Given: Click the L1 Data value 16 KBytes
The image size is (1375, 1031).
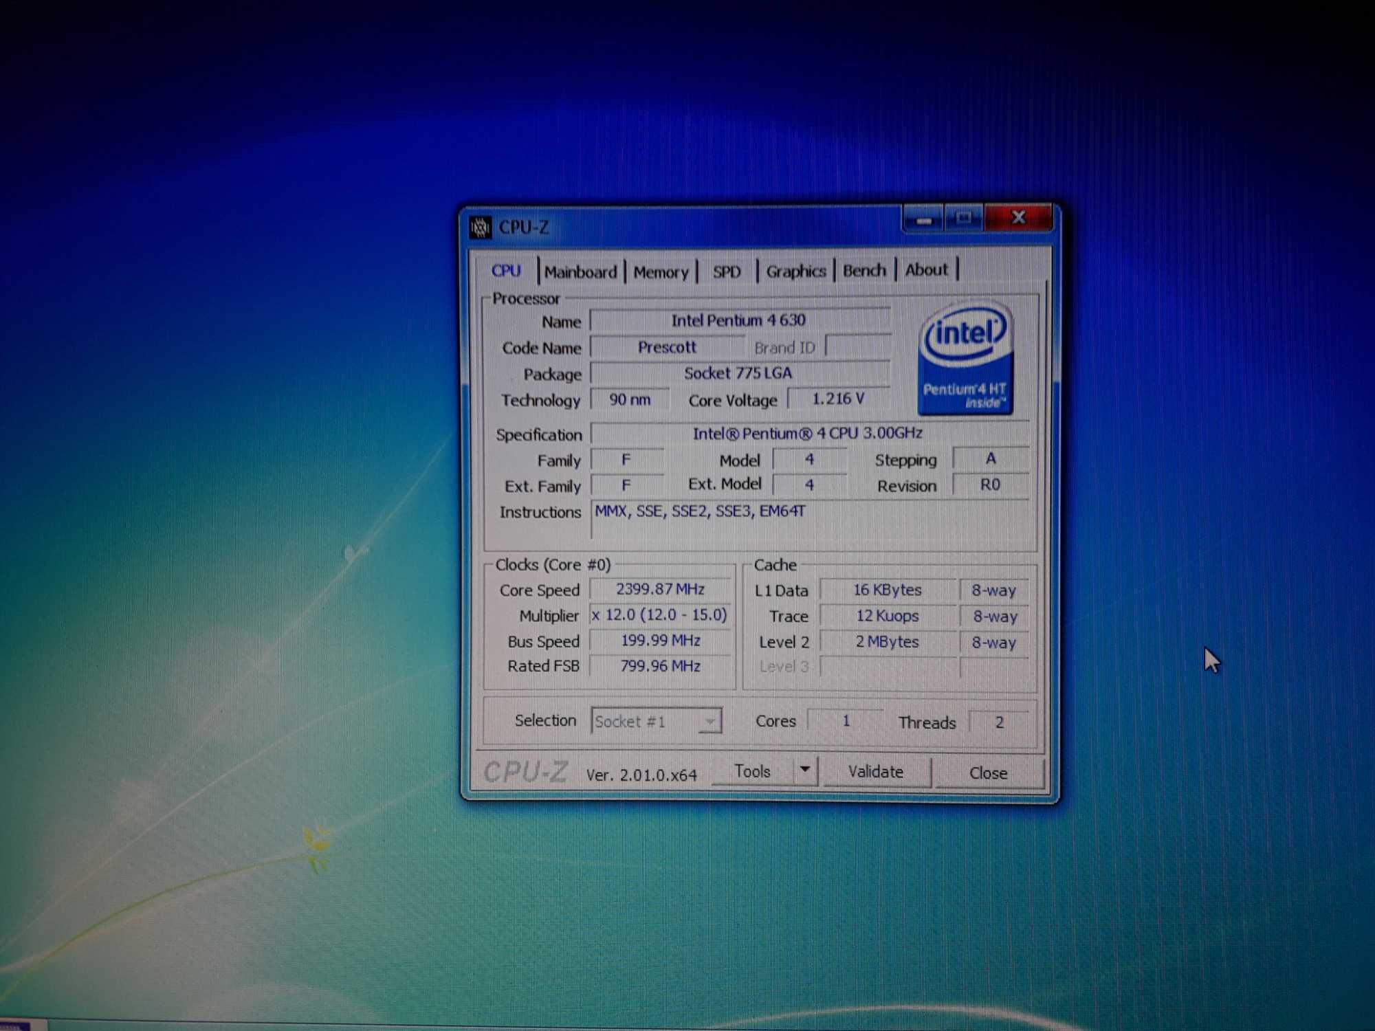Looking at the screenshot, I should tap(888, 590).
